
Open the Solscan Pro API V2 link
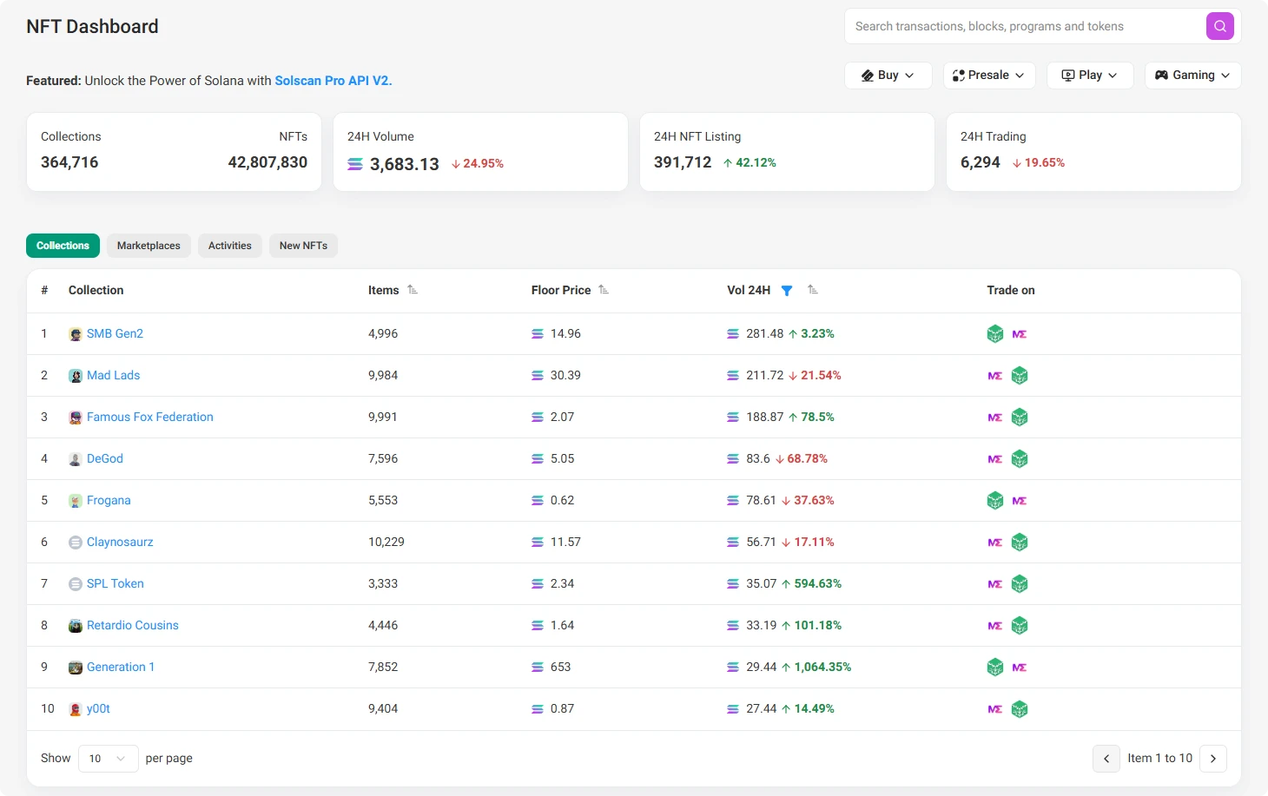(333, 80)
